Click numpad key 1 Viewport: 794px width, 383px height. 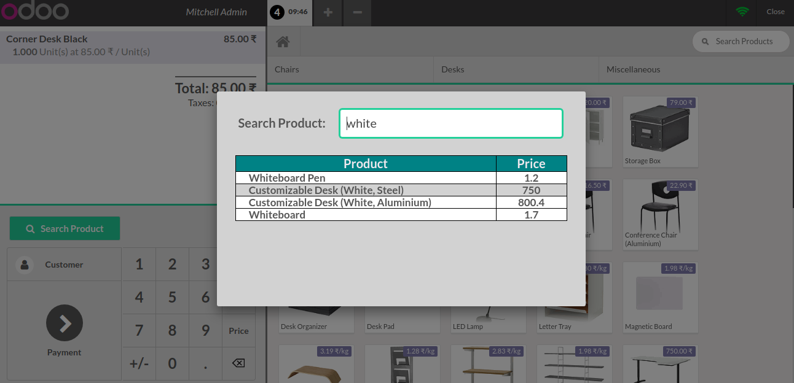click(x=140, y=265)
